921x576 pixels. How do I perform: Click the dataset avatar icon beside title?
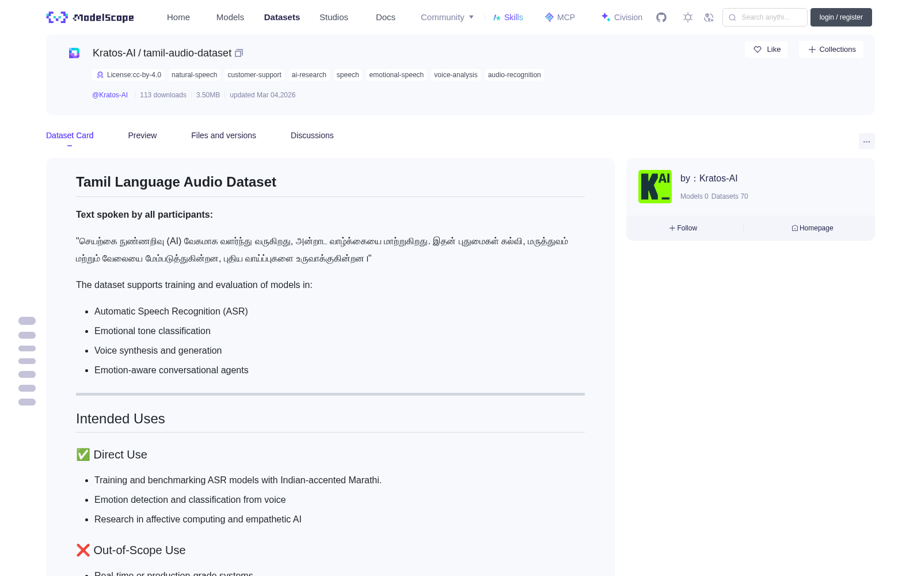(74, 53)
